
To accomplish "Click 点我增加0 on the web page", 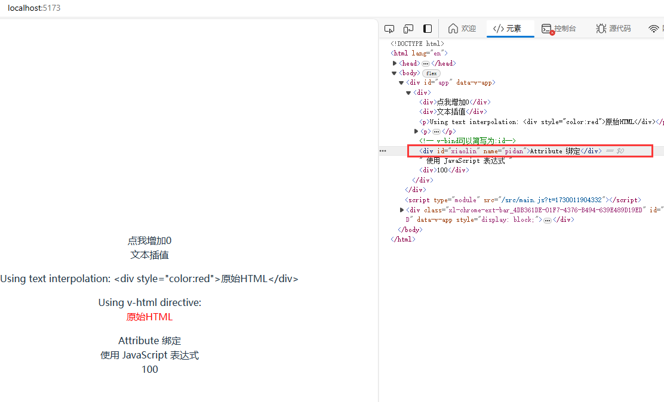I will click(149, 241).
